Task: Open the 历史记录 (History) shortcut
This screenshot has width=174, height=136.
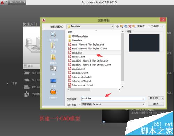Action: point(53,37)
